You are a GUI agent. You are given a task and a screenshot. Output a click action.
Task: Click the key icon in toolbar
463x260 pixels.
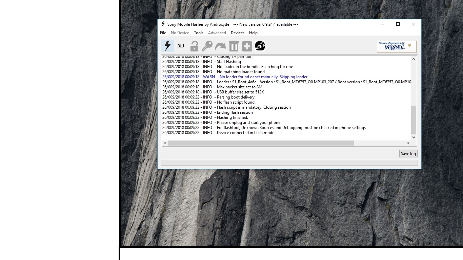pos(207,46)
